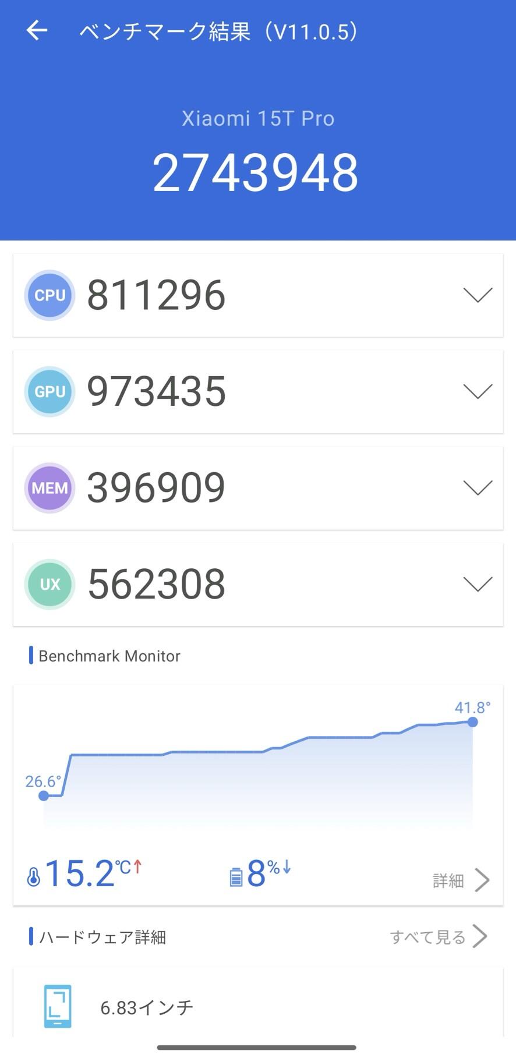This screenshot has height=1058, width=516.
Task: Tap the Xiaomi 15T Pro device name
Action: pyautogui.click(x=258, y=118)
